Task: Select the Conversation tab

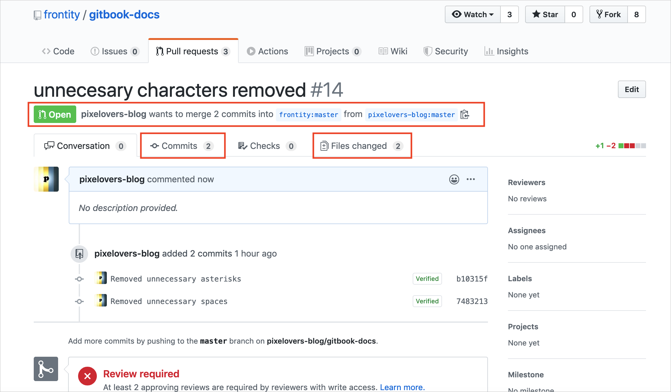Action: (85, 146)
